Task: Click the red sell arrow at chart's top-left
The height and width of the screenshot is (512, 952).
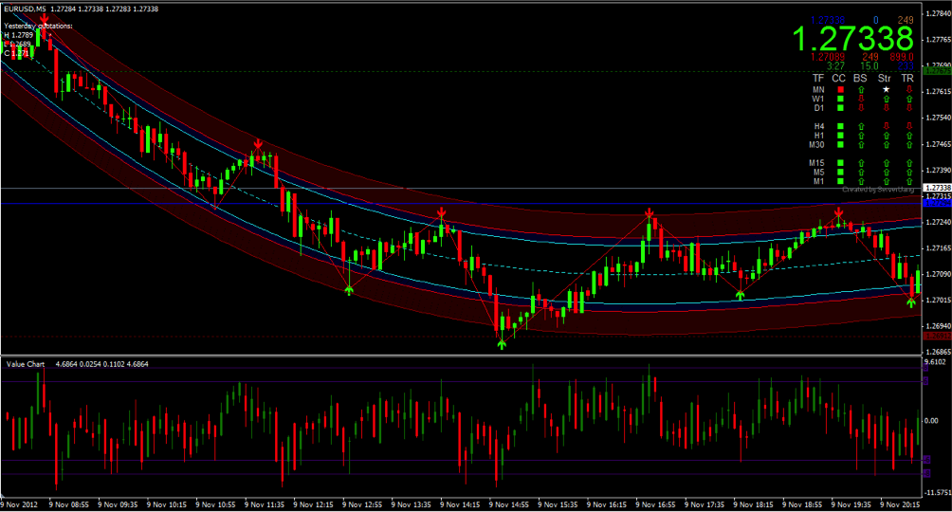Action: (45, 19)
